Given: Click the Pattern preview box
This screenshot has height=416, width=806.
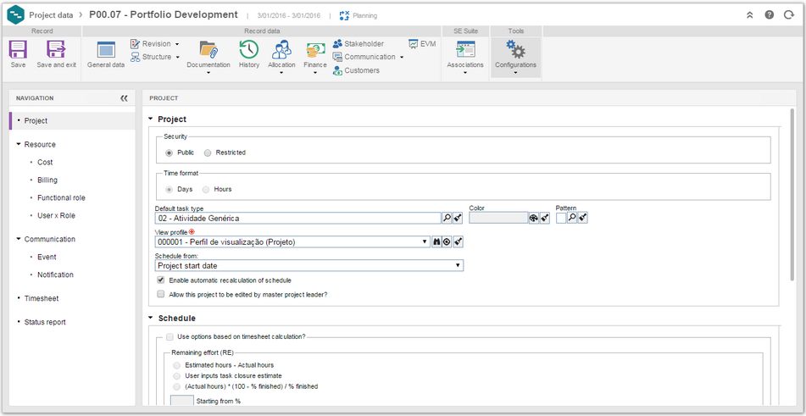Looking at the screenshot, I should click(x=561, y=219).
